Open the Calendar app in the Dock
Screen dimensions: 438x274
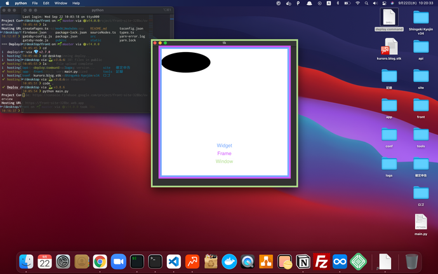(x=44, y=262)
